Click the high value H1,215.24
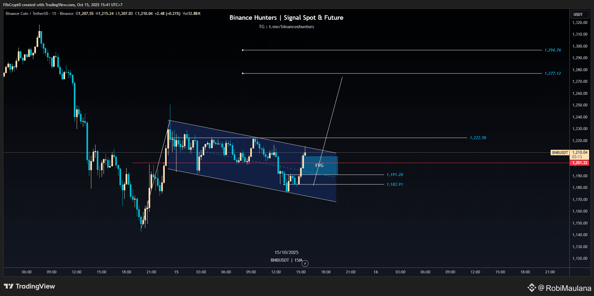Screen dimensions: 594x296 point(105,14)
